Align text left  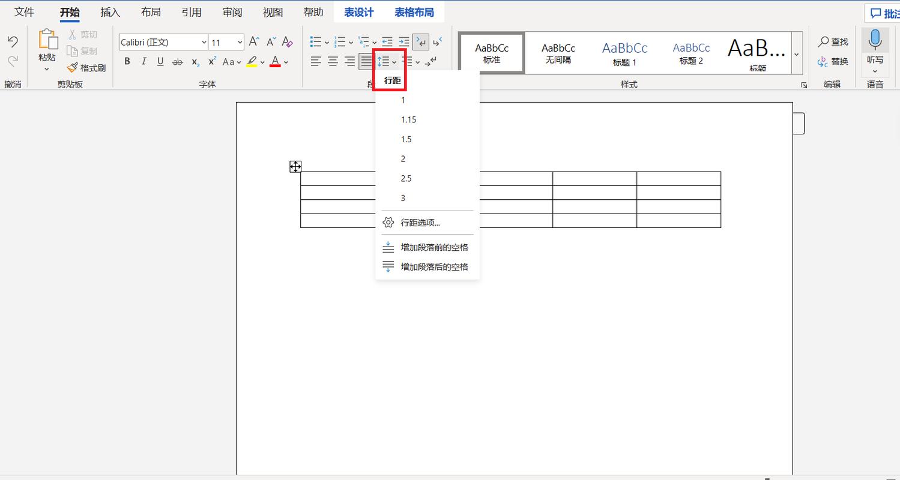(x=316, y=61)
